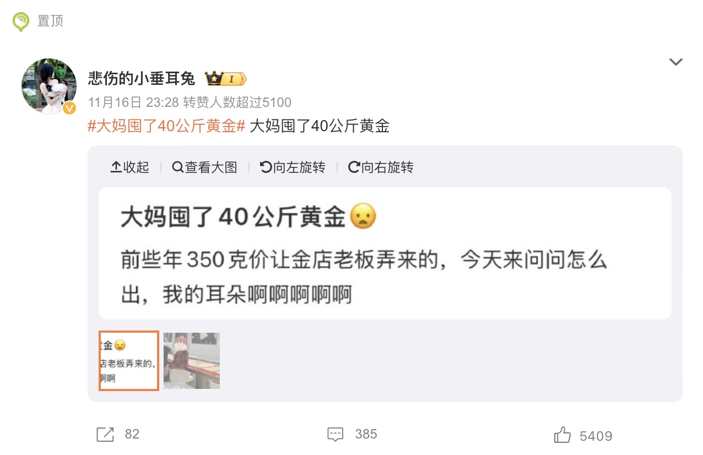Viewport: 703px width, 455px height.
Task: Click the green pinned-post icon
Action: (21, 21)
